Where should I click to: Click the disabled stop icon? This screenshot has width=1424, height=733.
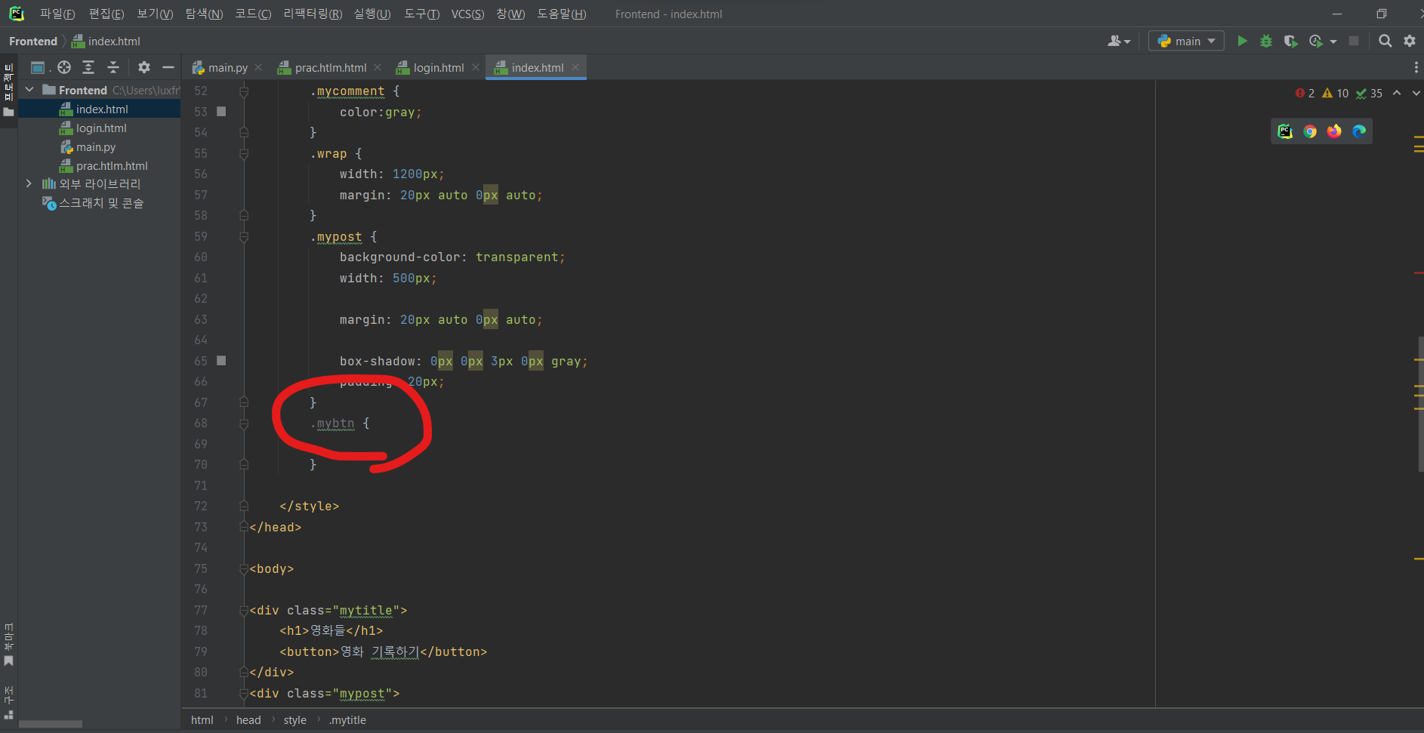coord(1354,41)
